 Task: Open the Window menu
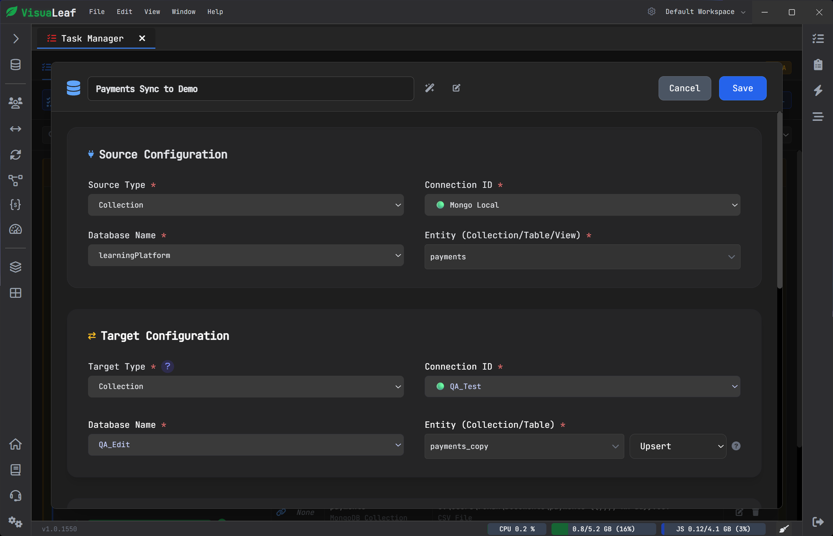click(x=184, y=12)
